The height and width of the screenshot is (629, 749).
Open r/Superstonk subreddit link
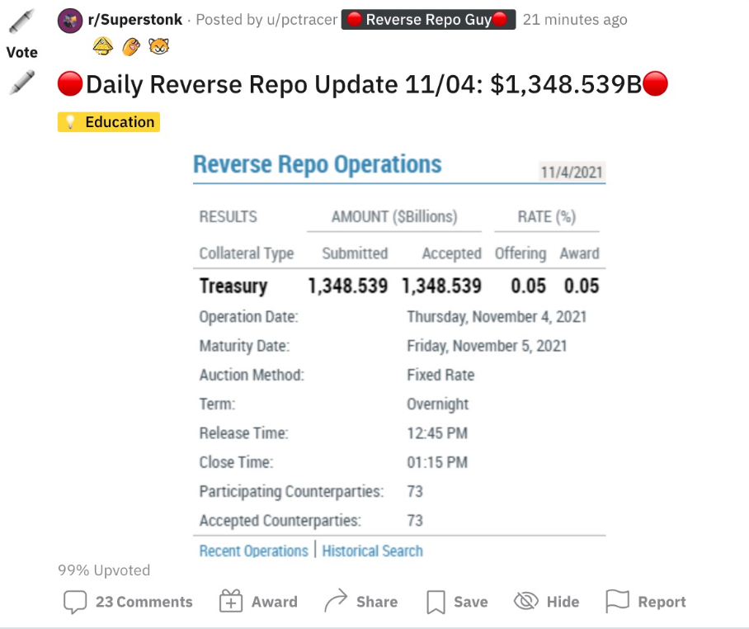tap(135, 20)
